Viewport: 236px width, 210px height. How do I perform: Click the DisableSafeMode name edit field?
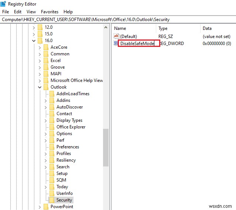pos(139,43)
